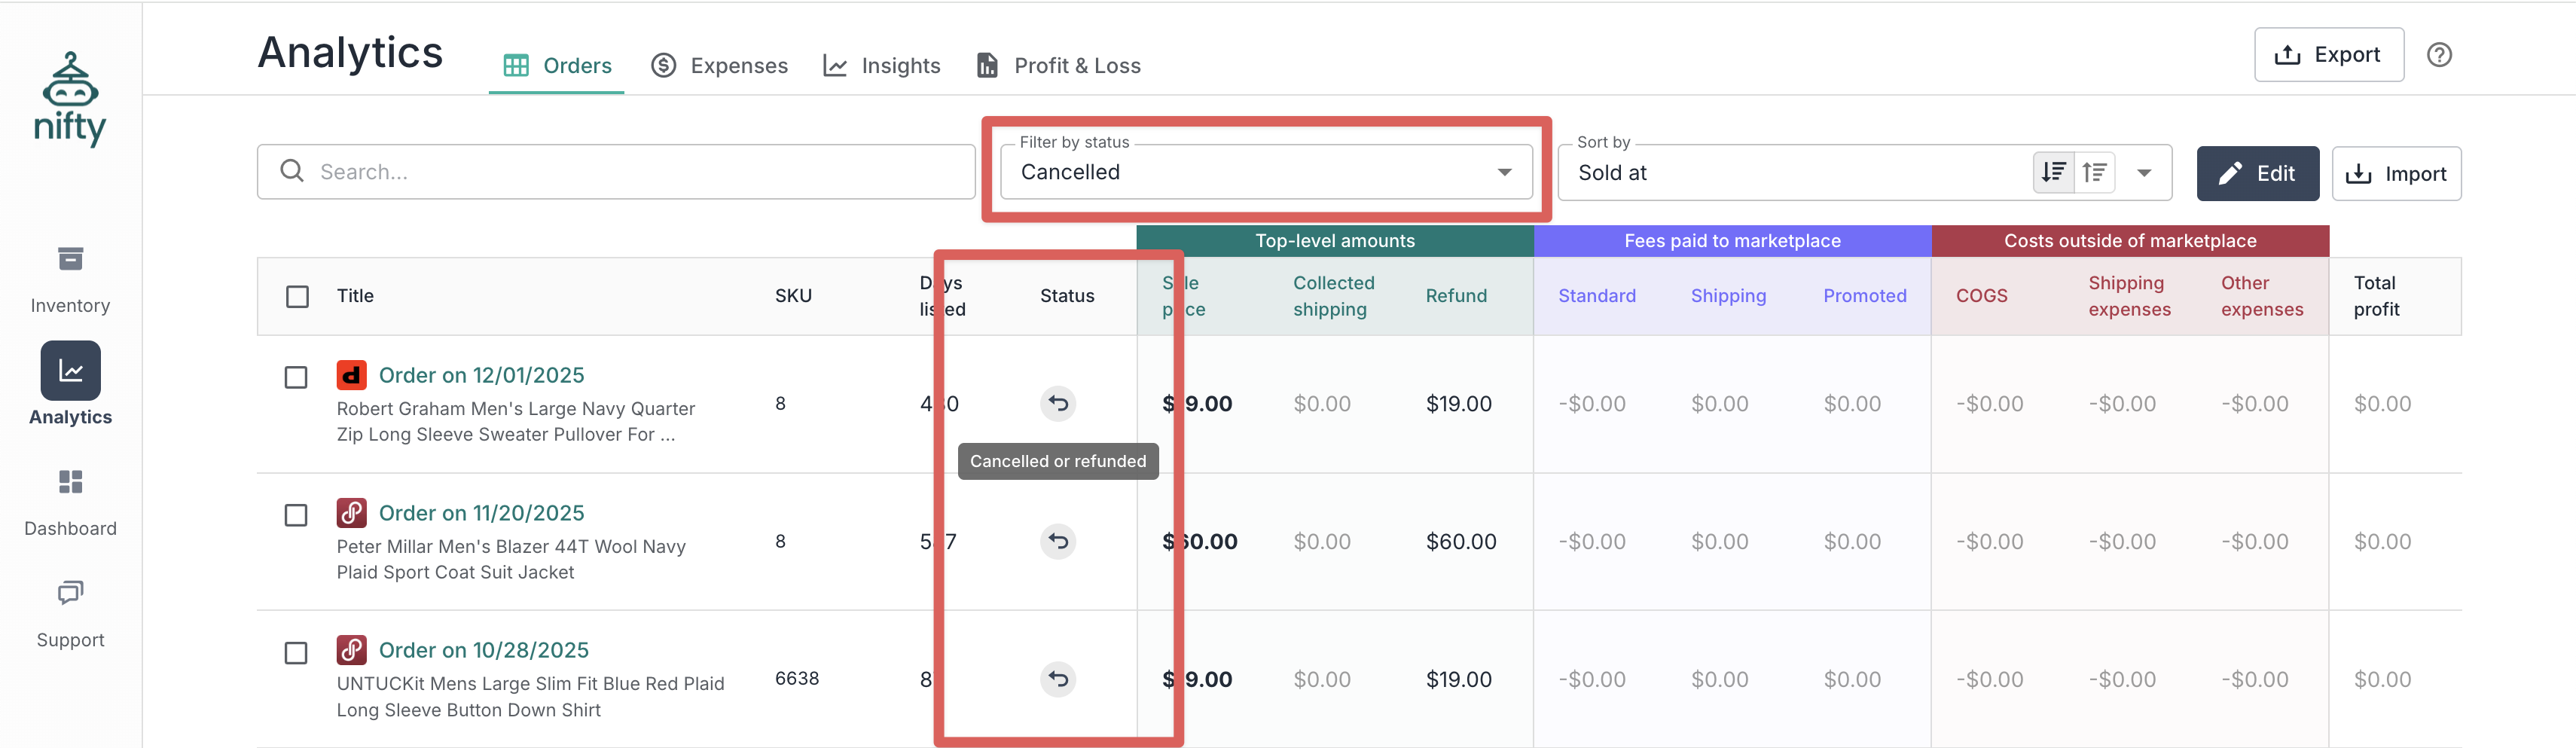
Task: Set sort direction to descending
Action: [x=2053, y=173]
